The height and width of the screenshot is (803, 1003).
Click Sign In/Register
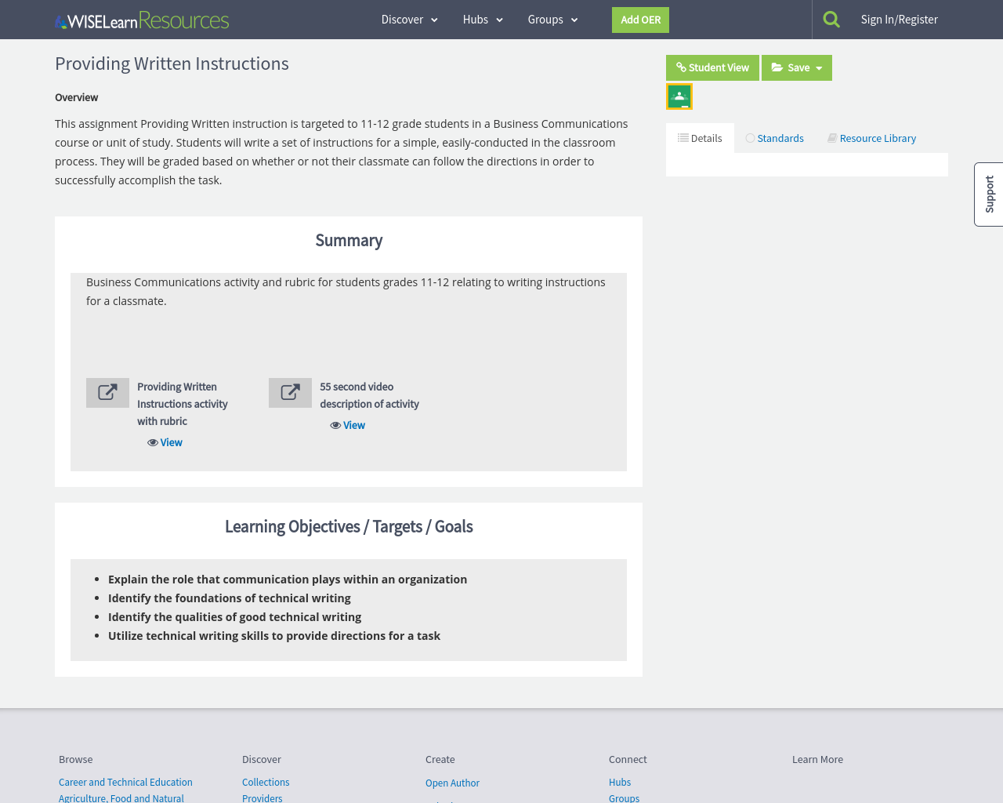coord(899,20)
